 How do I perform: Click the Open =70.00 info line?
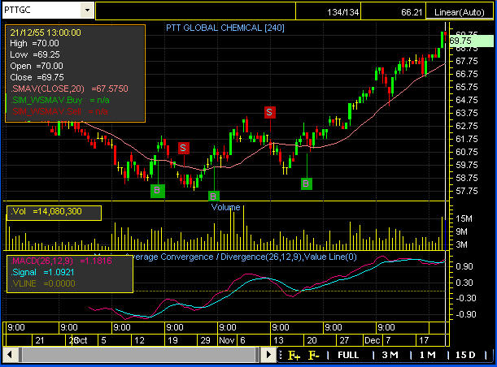37,66
